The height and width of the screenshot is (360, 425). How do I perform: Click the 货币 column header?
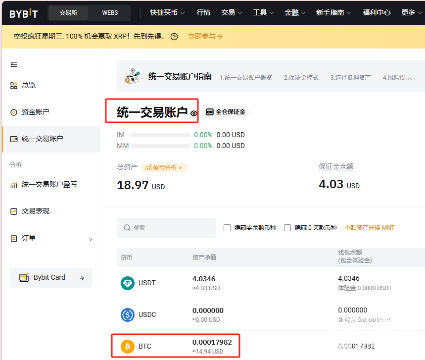[x=127, y=257]
